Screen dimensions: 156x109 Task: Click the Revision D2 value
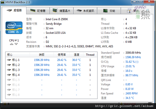47,42
